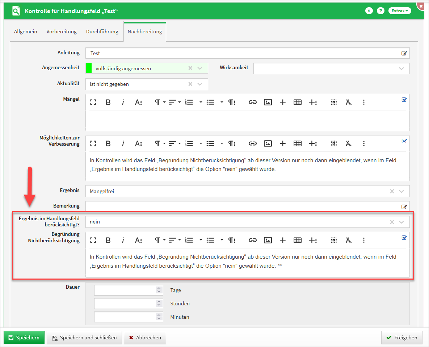The width and height of the screenshot is (429, 347).
Task: Open the Extras dropdown menu
Action: coord(400,11)
